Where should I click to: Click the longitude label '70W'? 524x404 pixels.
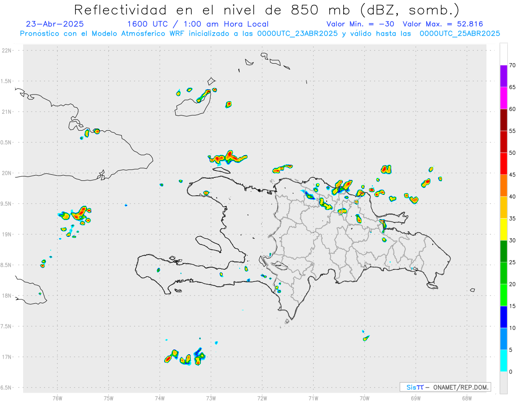[x=365, y=398]
